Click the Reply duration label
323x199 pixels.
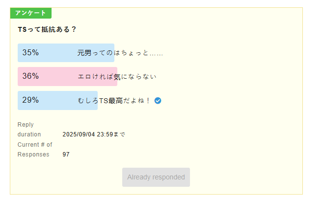(x=29, y=130)
